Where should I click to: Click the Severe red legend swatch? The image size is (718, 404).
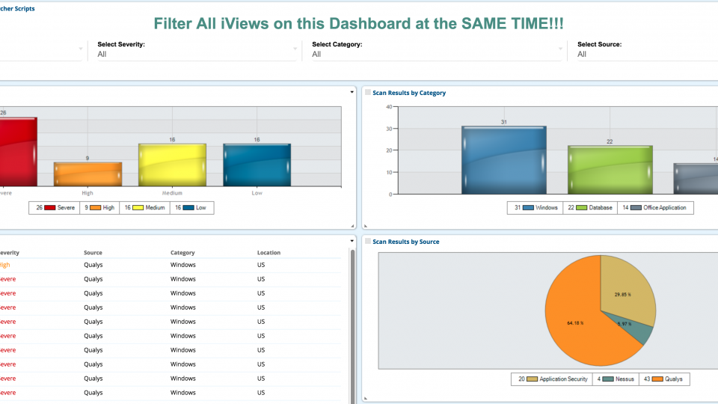pos(50,208)
